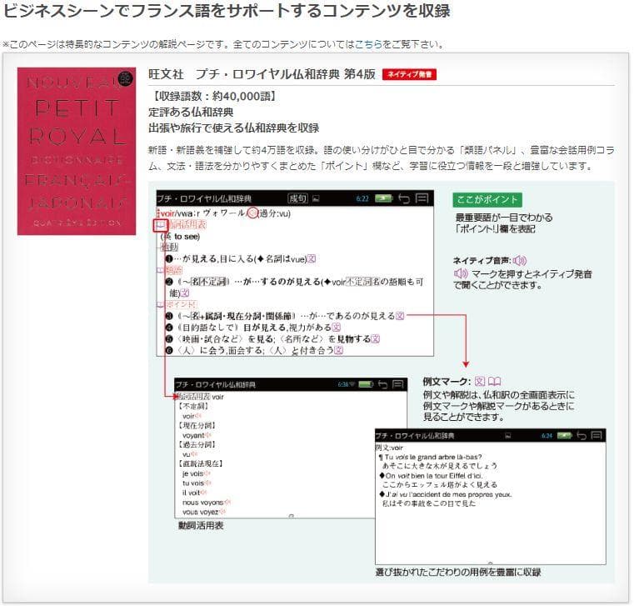Click the heading 旺文社 プチ・ロワイヤル仏和辞典 第4版
The width and height of the screenshot is (634, 606).
(262, 74)
